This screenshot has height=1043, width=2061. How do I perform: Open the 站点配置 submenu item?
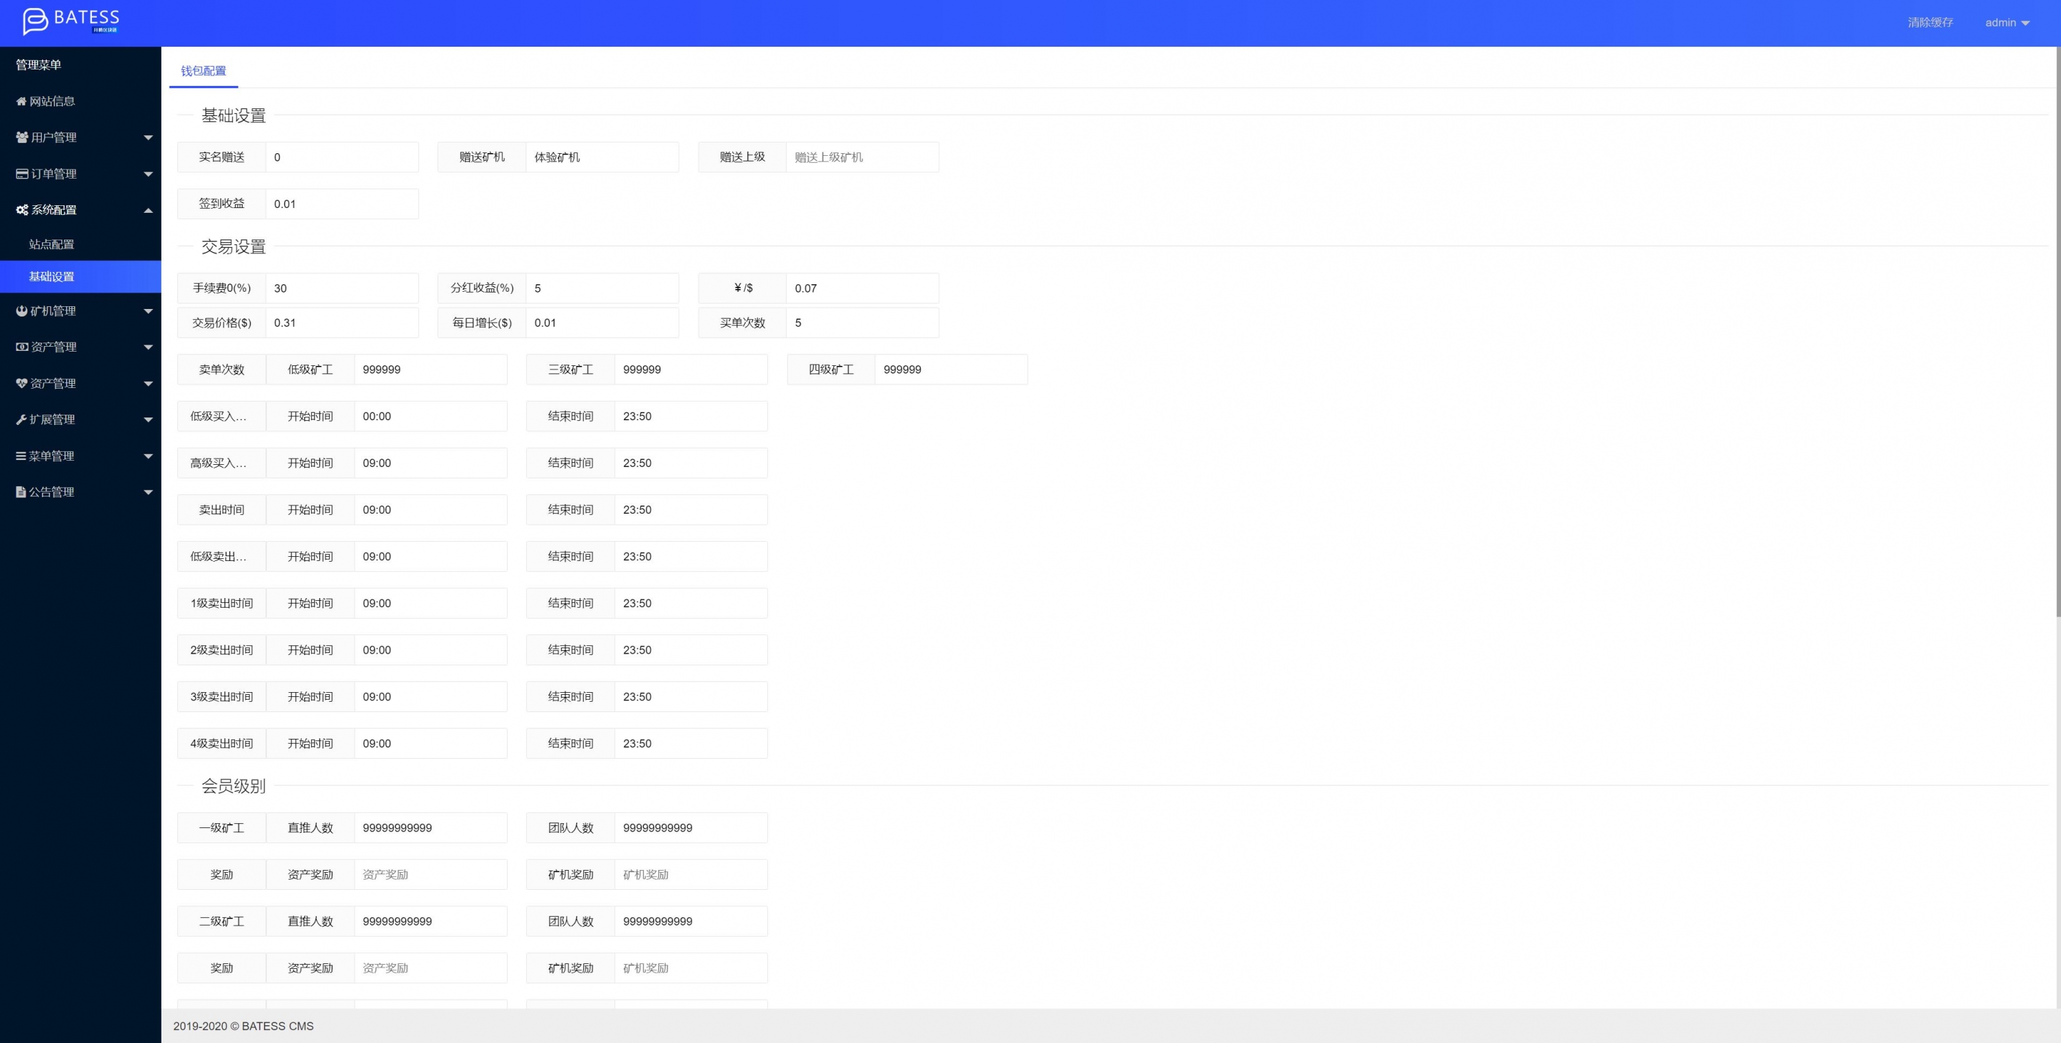tap(52, 244)
